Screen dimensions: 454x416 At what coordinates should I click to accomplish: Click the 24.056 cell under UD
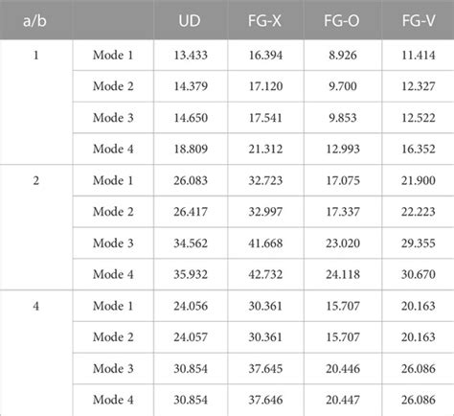pos(191,306)
